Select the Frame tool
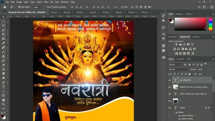 click(3, 39)
